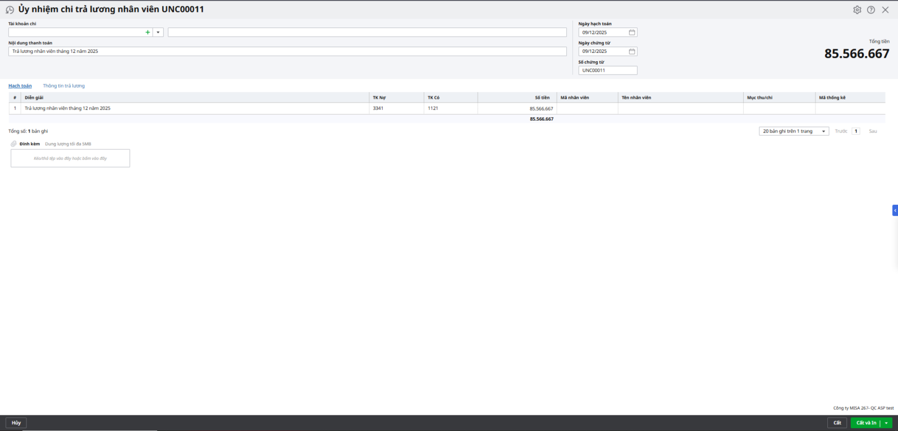Click the history clock icon beside title
The image size is (898, 431).
tap(10, 10)
